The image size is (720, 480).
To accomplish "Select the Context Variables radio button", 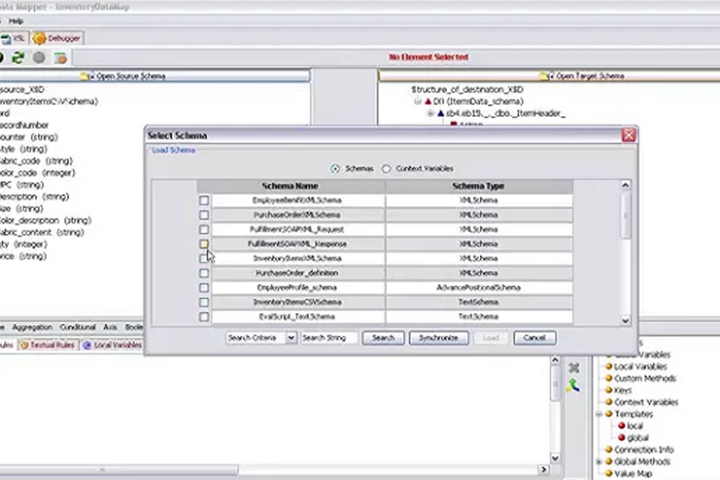I will 386,169.
